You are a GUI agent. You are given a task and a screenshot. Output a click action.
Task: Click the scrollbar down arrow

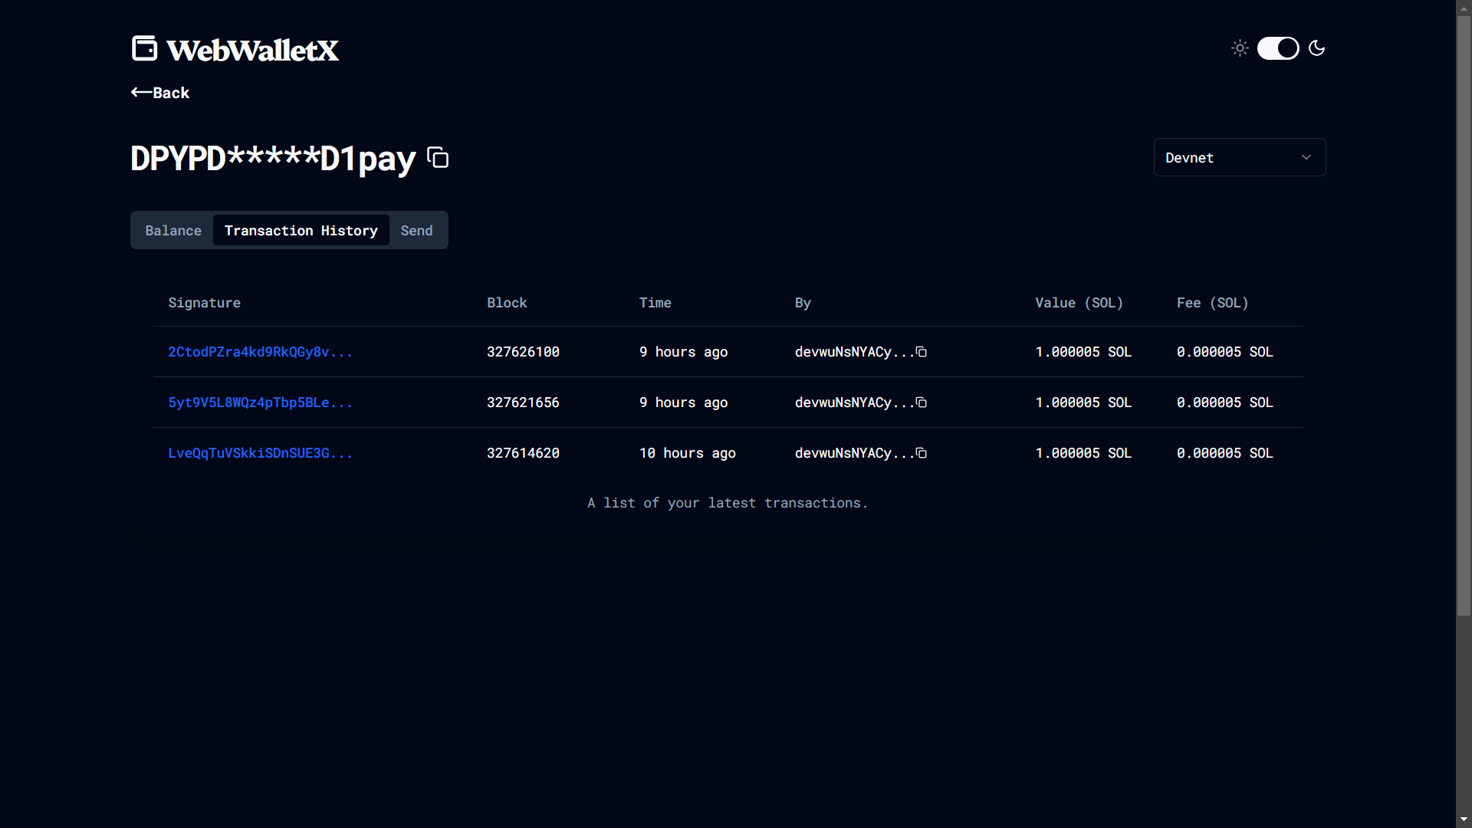1464,820
